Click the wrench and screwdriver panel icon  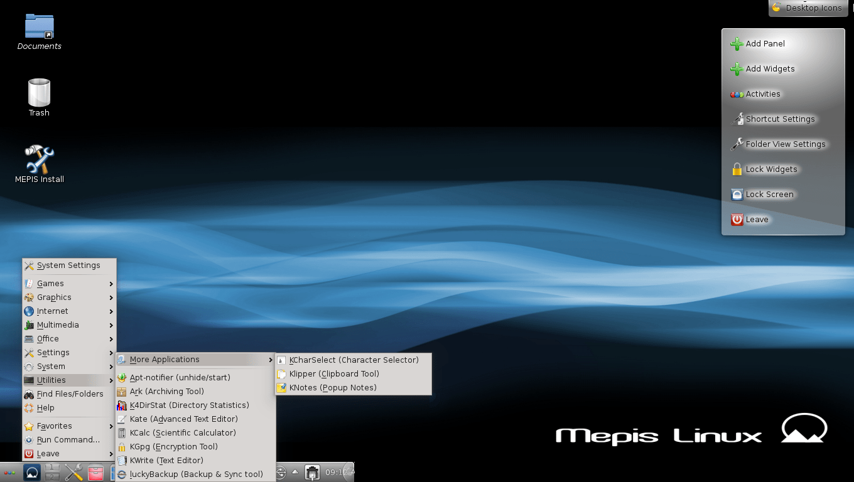coord(74,473)
